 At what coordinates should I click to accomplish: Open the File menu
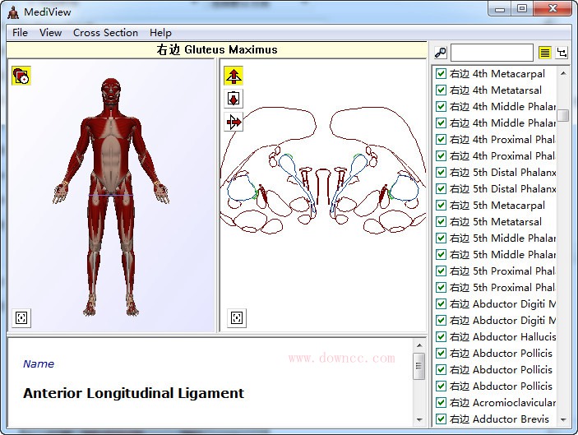[20, 33]
